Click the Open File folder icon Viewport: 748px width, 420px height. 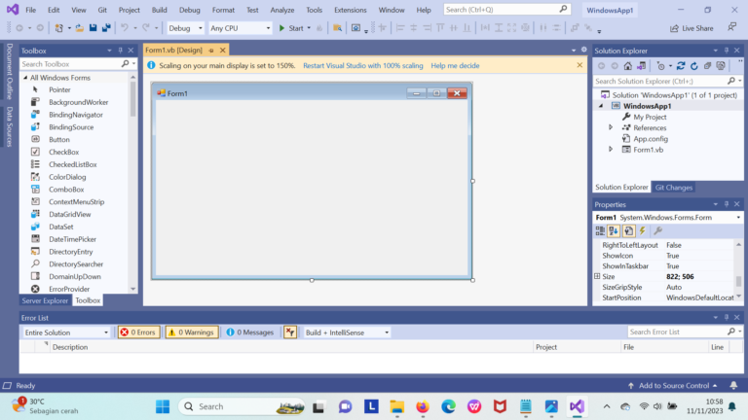coord(80,28)
